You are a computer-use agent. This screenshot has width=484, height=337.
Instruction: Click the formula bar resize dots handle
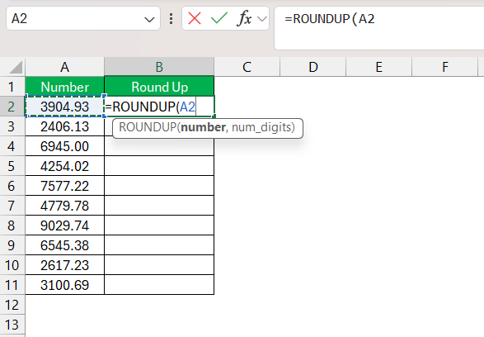(171, 19)
